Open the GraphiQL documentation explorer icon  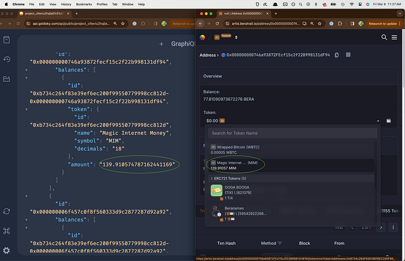click(x=7, y=40)
